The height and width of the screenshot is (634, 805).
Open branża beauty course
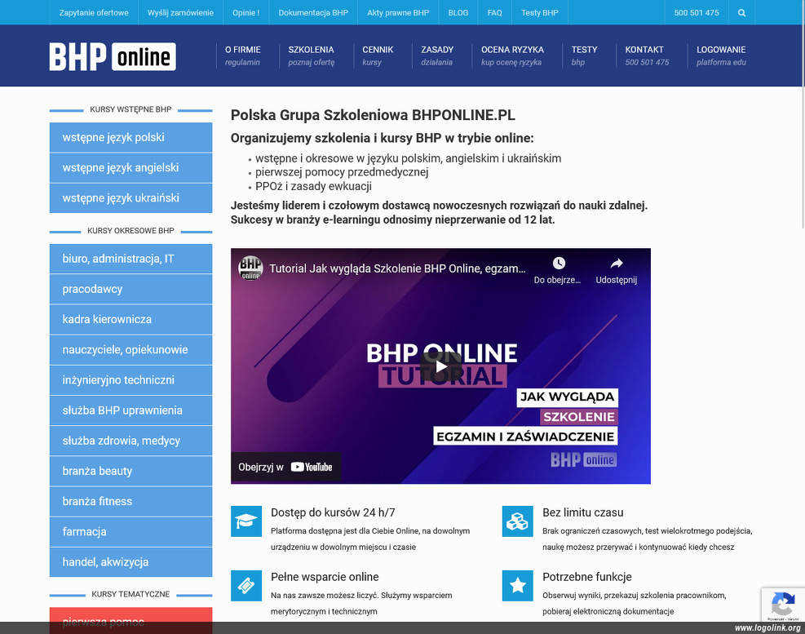(x=131, y=471)
